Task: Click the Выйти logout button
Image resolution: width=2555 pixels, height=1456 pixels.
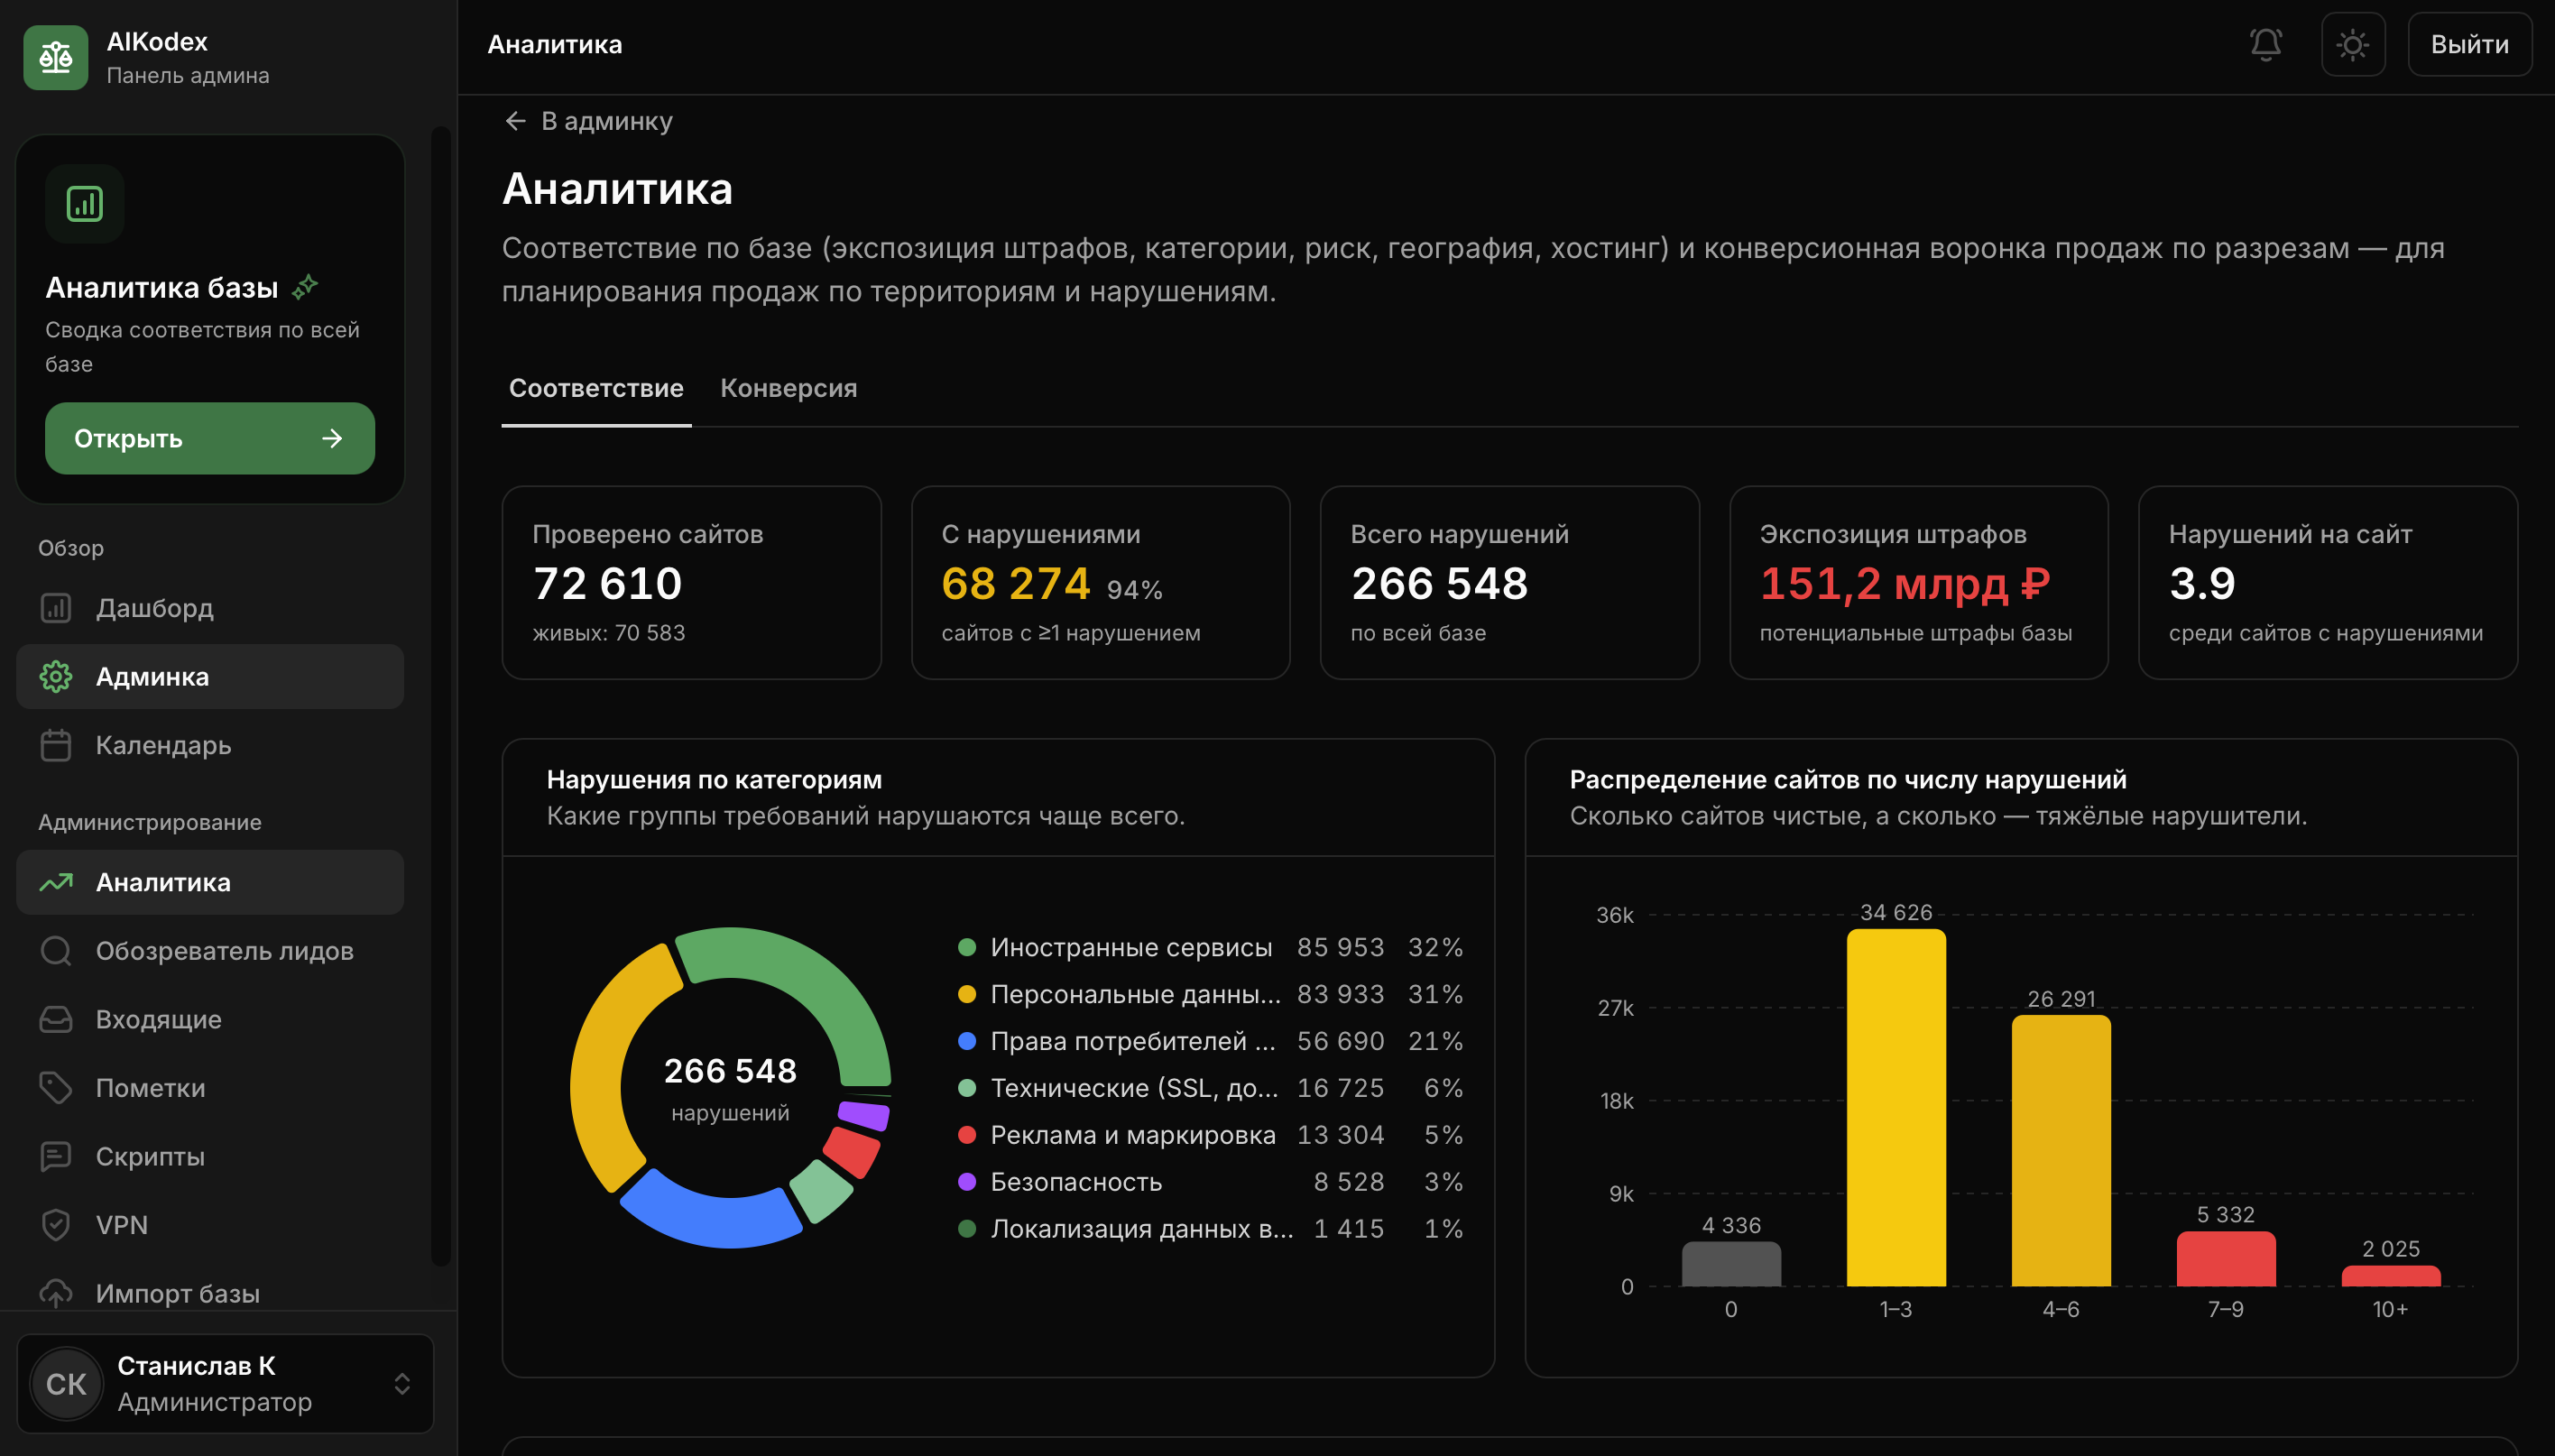Action: (x=2469, y=45)
